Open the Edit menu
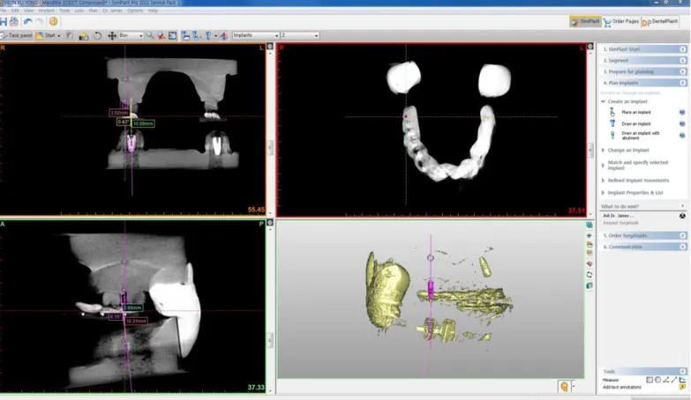The image size is (691, 400). click(x=15, y=11)
